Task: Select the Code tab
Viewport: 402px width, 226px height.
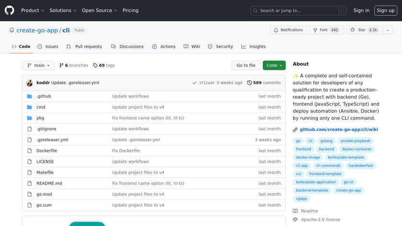Action: pos(21,46)
